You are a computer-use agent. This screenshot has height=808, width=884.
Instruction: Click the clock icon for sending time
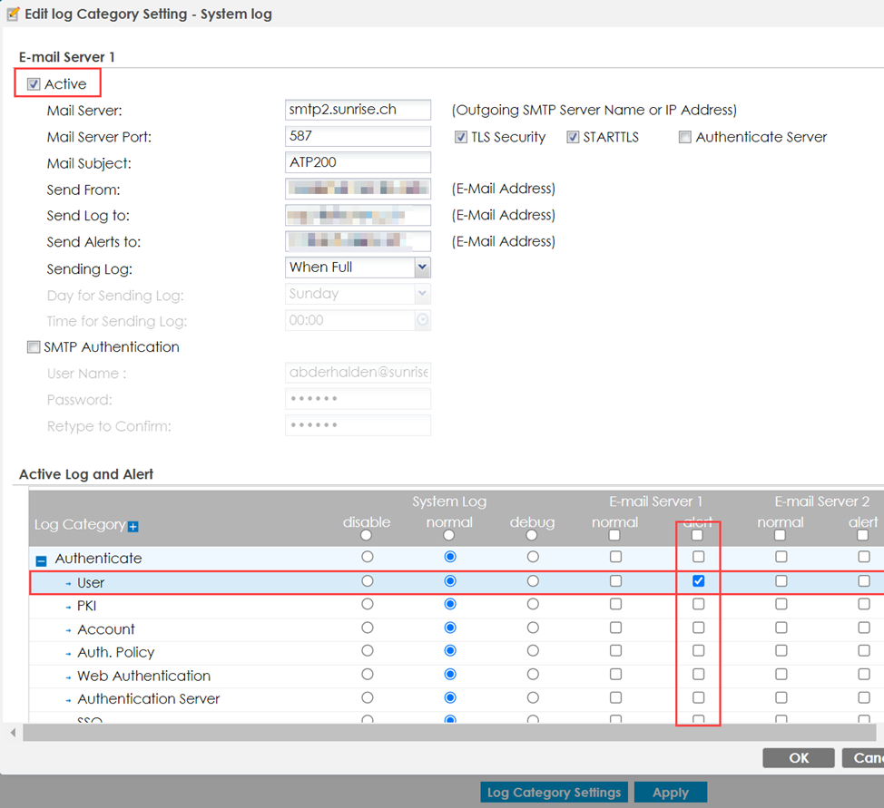422,320
